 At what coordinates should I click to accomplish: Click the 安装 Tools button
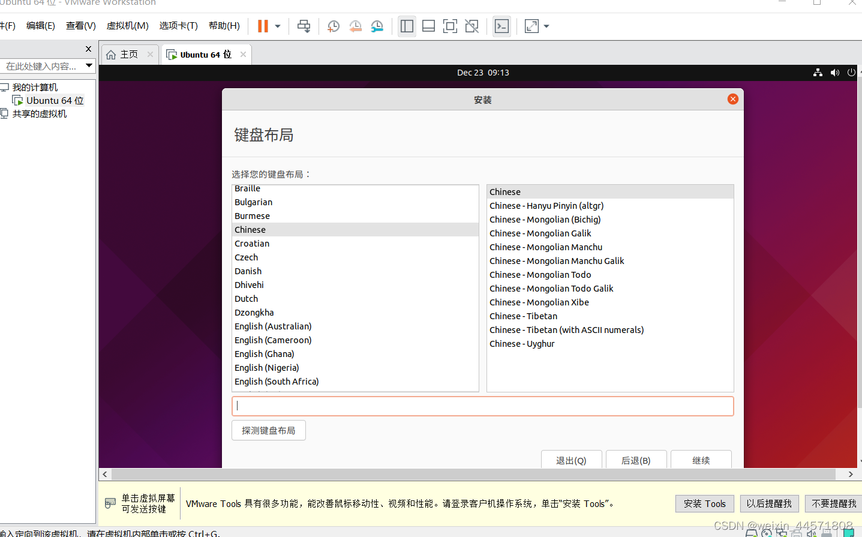705,504
